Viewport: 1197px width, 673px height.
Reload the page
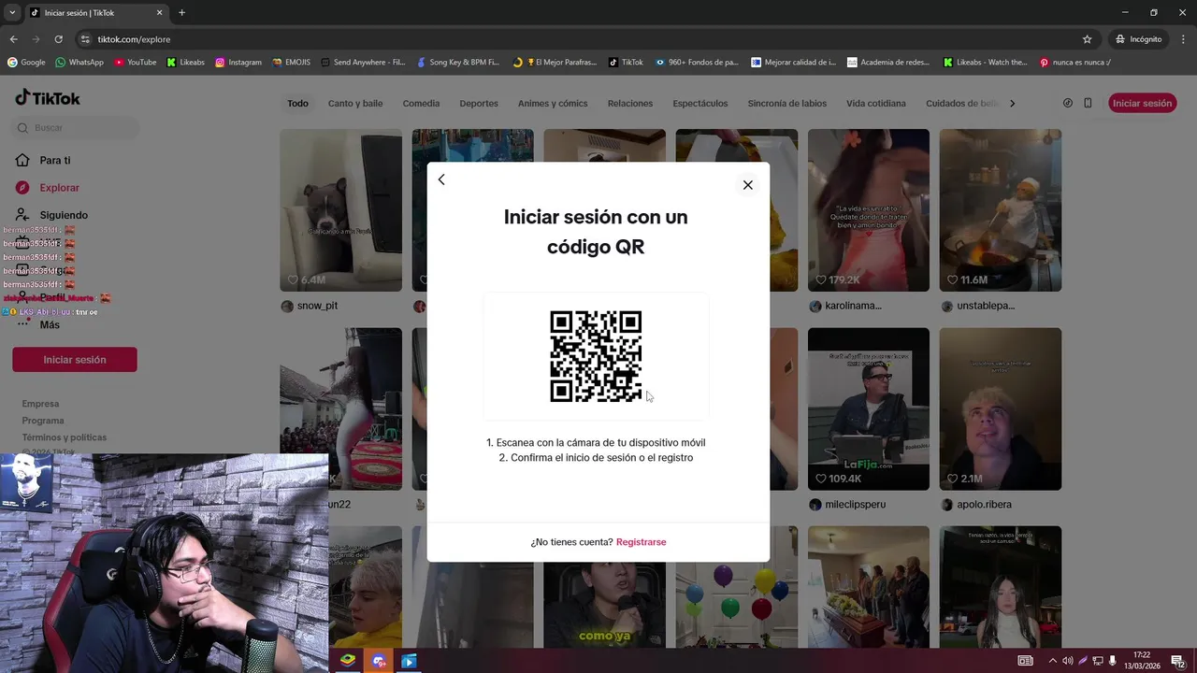point(58,39)
